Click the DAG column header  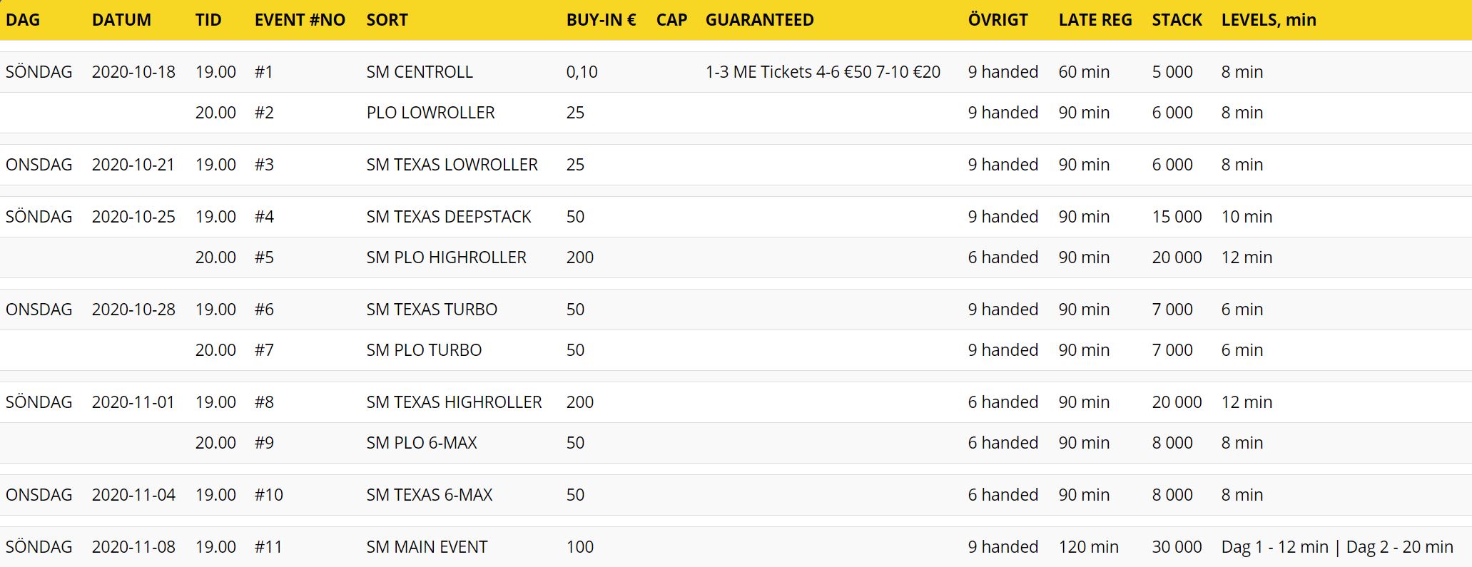23,20
